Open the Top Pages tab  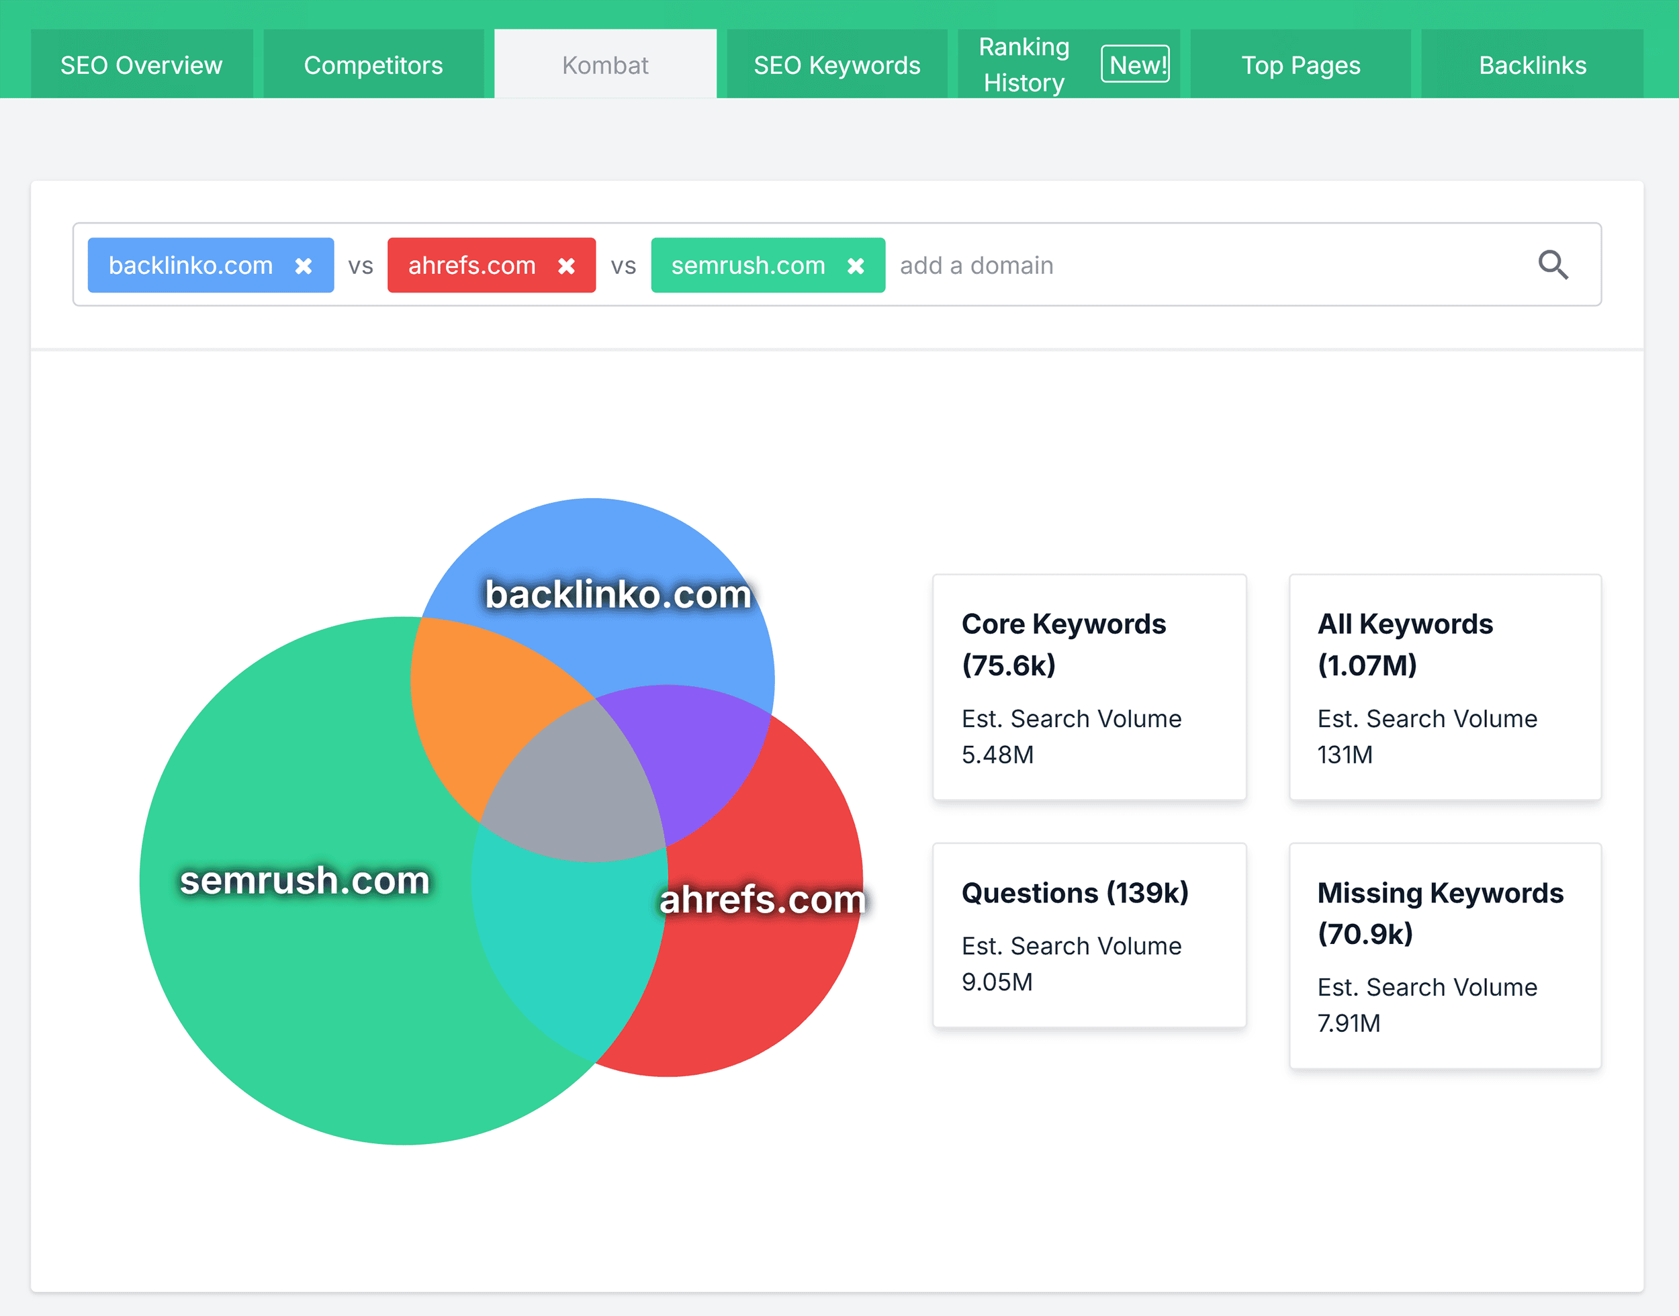pyautogui.click(x=1301, y=64)
